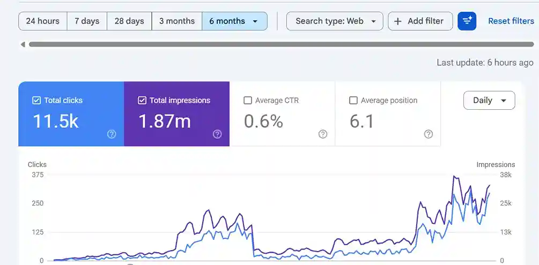Click the 1.87m total impressions value
This screenshot has width=539, height=265.
164,121
